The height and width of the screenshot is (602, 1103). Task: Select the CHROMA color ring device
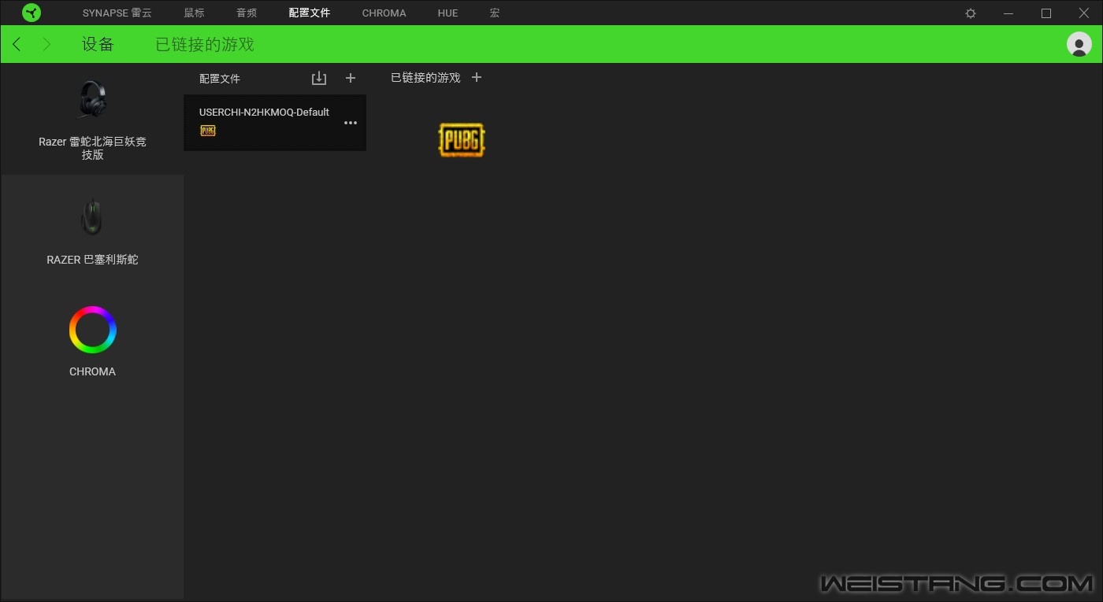click(x=92, y=342)
